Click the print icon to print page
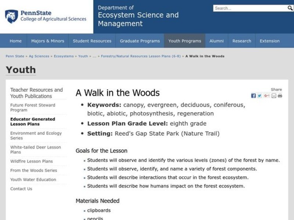Viewport: 294px width, 220px height. (280, 96)
